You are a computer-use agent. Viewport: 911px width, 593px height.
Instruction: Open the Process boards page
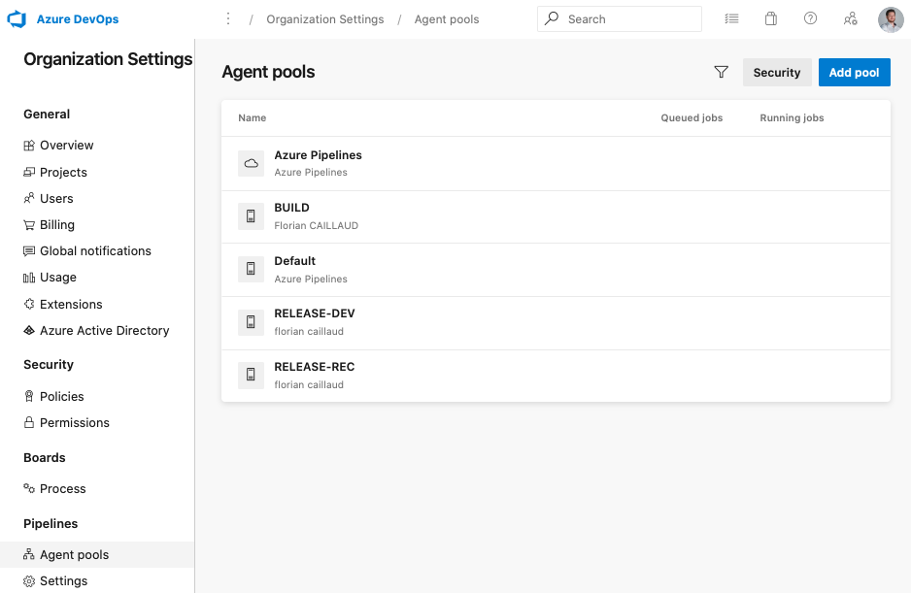coord(63,489)
